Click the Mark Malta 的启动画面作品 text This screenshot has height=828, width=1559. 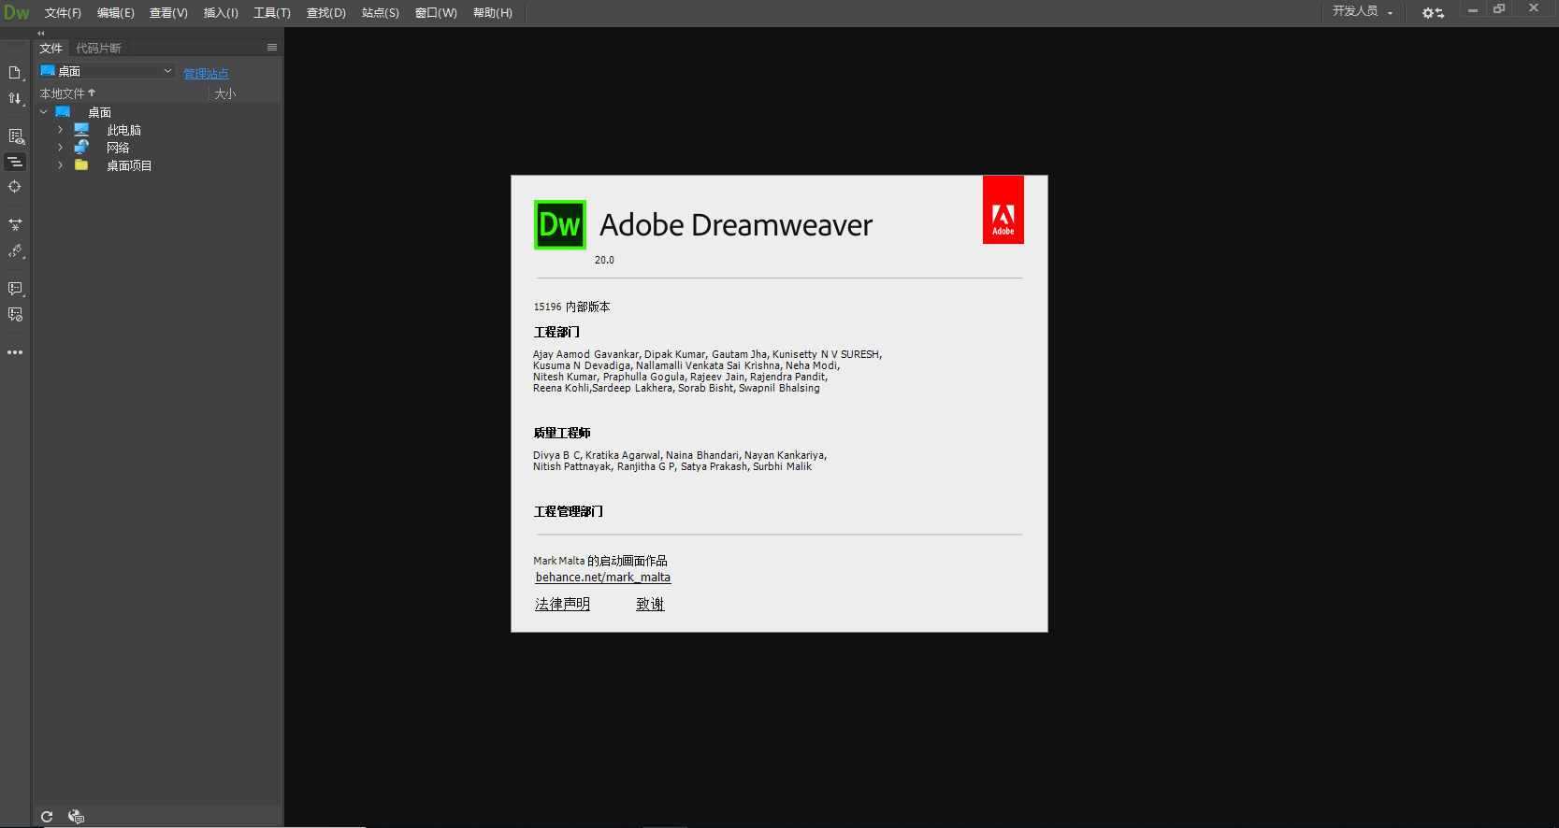tap(600, 561)
